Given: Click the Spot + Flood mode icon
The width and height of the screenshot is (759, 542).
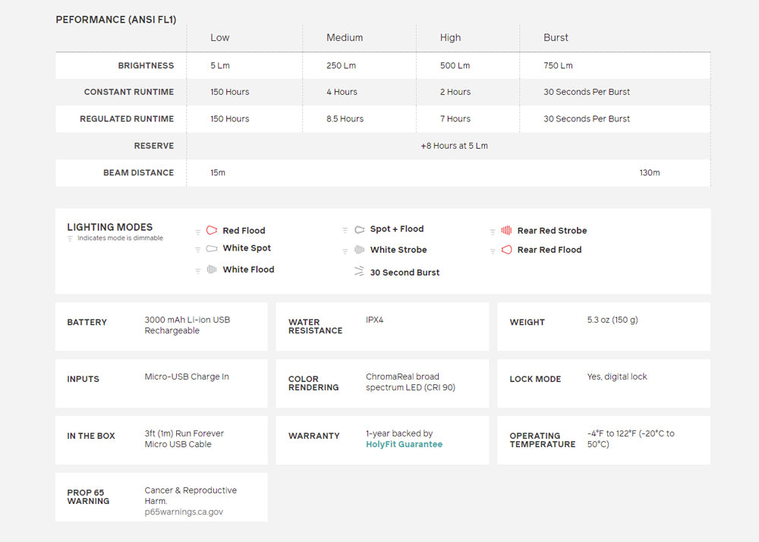Looking at the screenshot, I should click(x=359, y=229).
